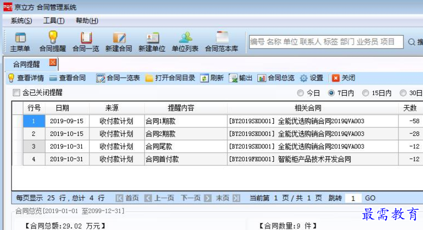423x230 pixels.
Task: Click the 输出 export icon
Action: coord(233,78)
